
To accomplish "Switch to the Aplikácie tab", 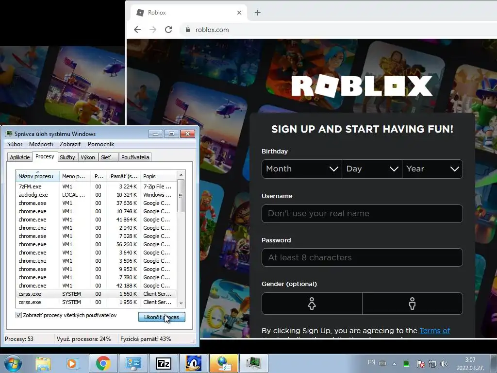I will point(19,157).
